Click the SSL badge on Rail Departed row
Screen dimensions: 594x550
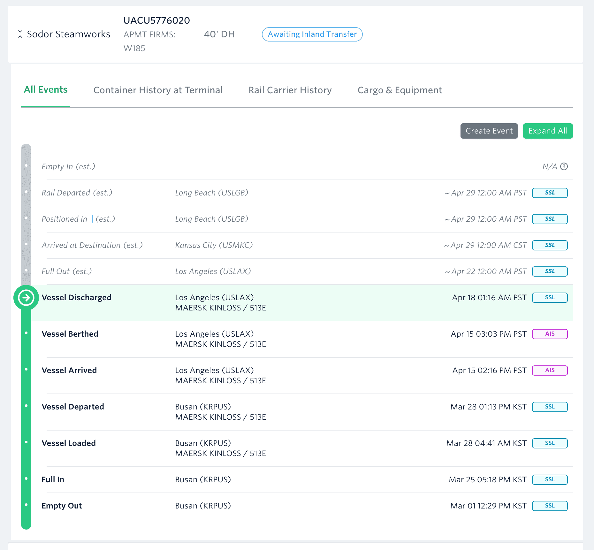(550, 193)
